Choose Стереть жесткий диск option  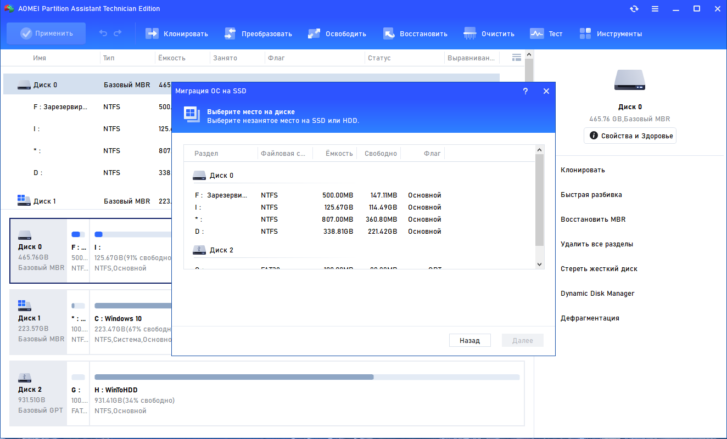click(599, 269)
